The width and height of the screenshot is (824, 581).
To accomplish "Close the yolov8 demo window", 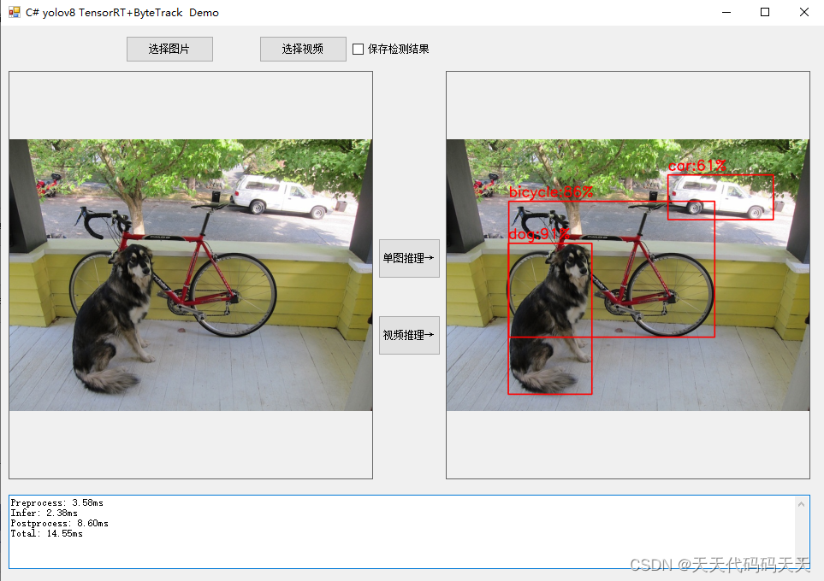I will pos(804,12).
